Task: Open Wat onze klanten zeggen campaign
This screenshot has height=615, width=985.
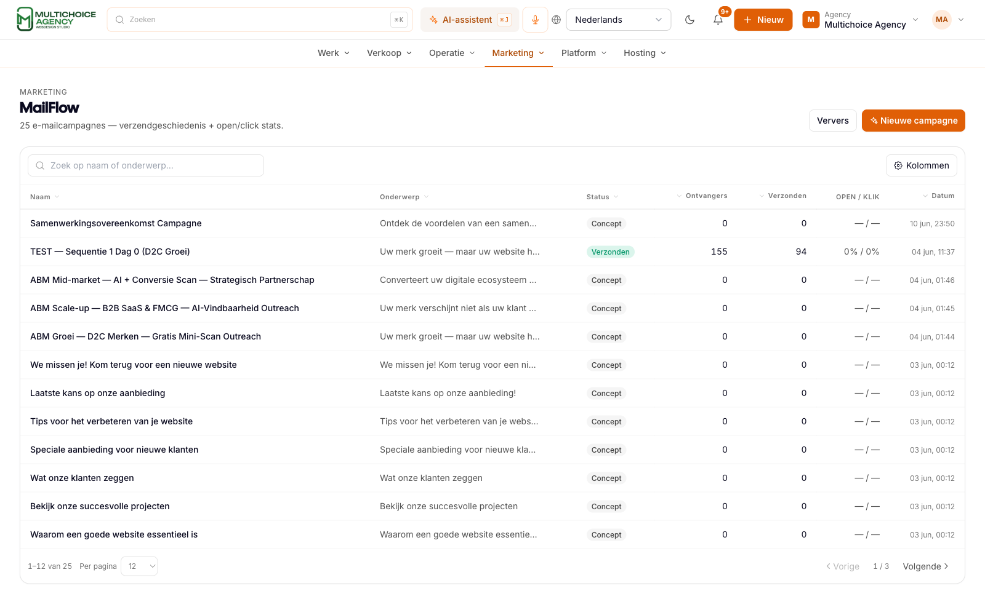Action: click(x=82, y=478)
